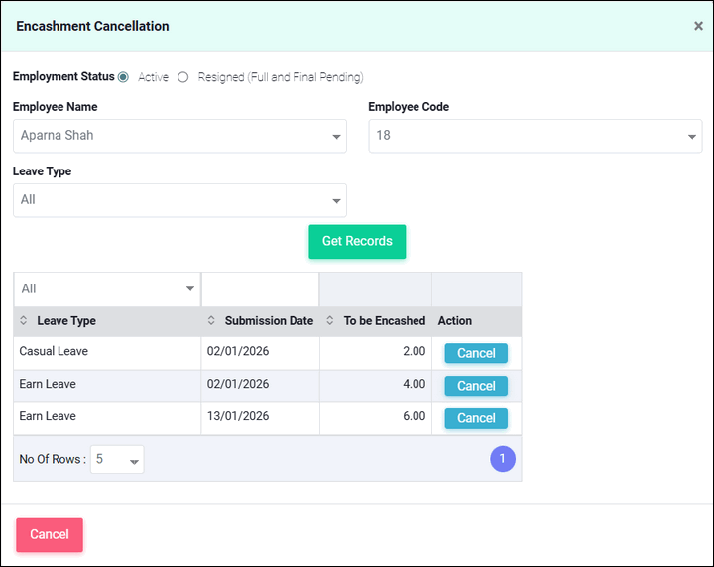Close the Encashment Cancellation dialog with X

pyautogui.click(x=698, y=27)
